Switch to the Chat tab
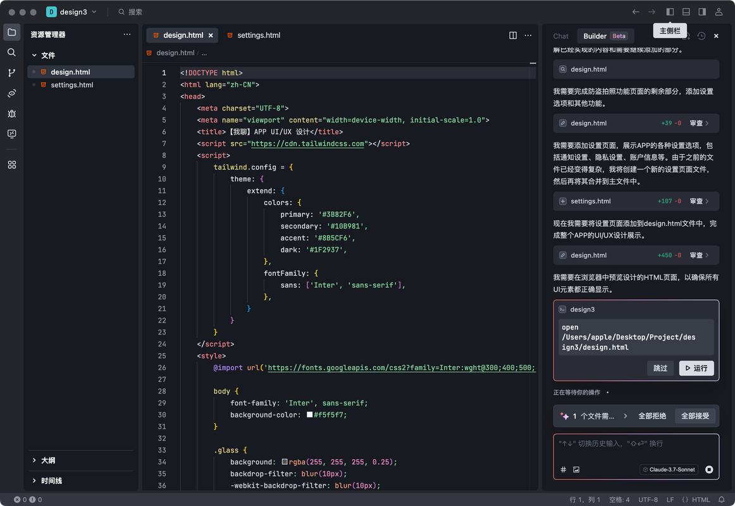This screenshot has width=735, height=506. (560, 36)
